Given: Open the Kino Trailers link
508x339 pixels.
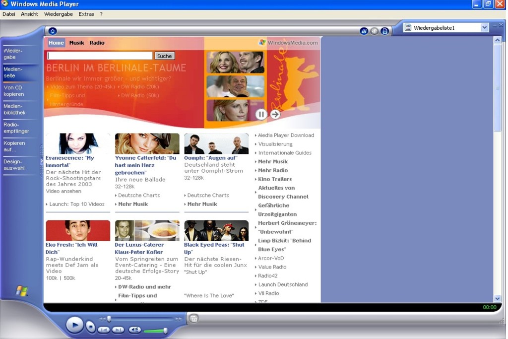Looking at the screenshot, I should tap(275, 179).
